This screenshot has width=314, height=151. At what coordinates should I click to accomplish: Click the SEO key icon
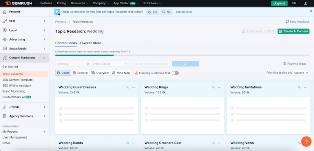tap(5, 21)
